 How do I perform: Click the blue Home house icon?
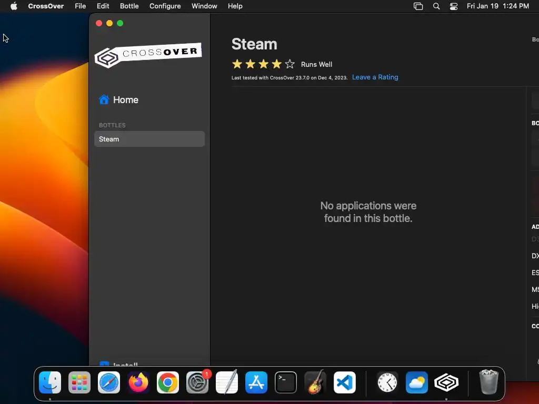click(104, 99)
